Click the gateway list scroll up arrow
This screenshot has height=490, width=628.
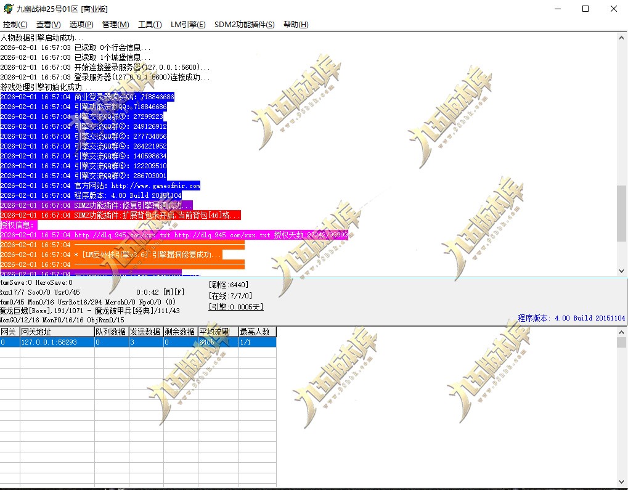click(x=621, y=332)
